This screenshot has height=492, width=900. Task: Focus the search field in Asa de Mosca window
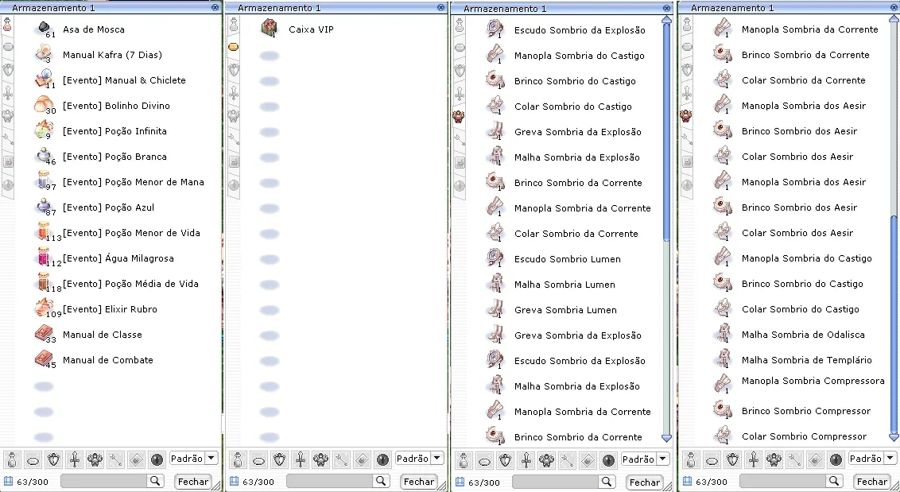click(x=104, y=481)
